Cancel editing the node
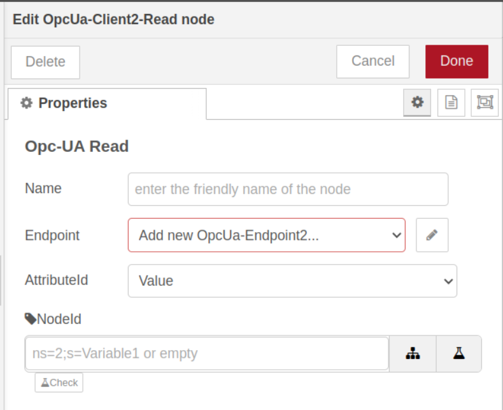This screenshot has height=410, width=503. coord(372,61)
